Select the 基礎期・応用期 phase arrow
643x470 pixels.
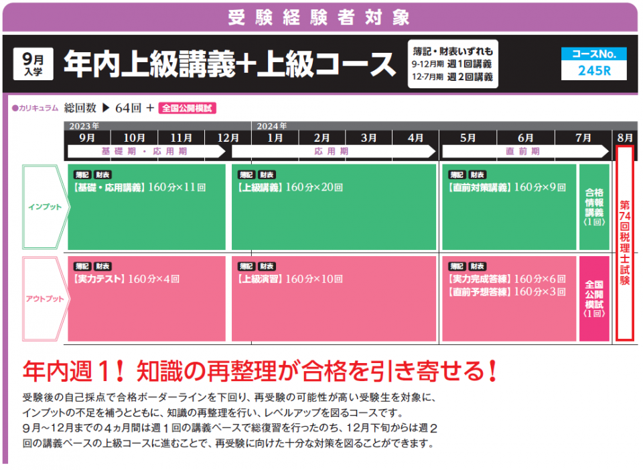pyautogui.click(x=146, y=152)
